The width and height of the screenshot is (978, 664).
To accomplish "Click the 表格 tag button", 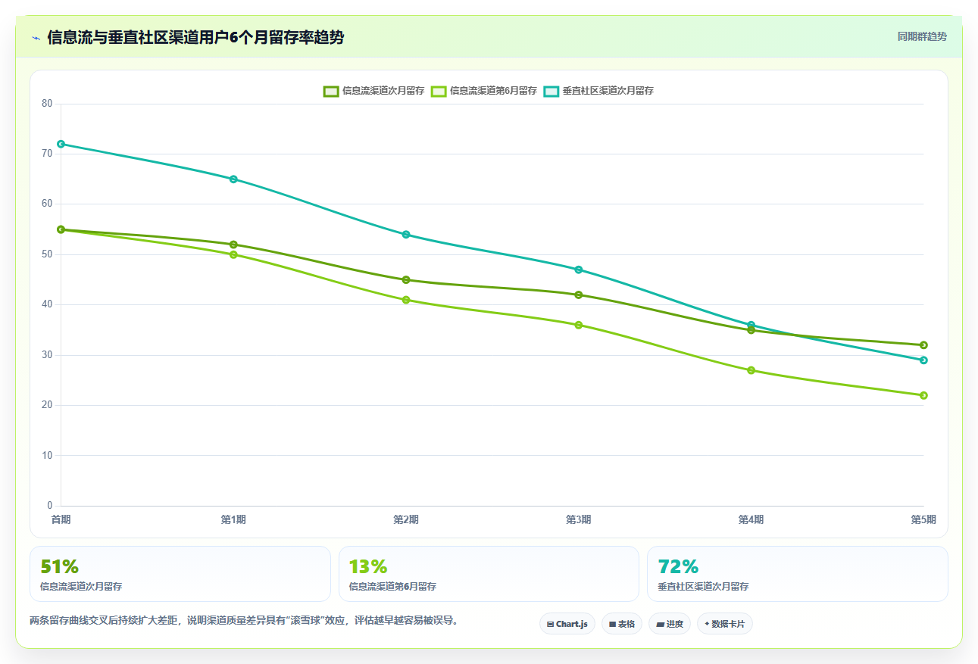I will 622,624.
